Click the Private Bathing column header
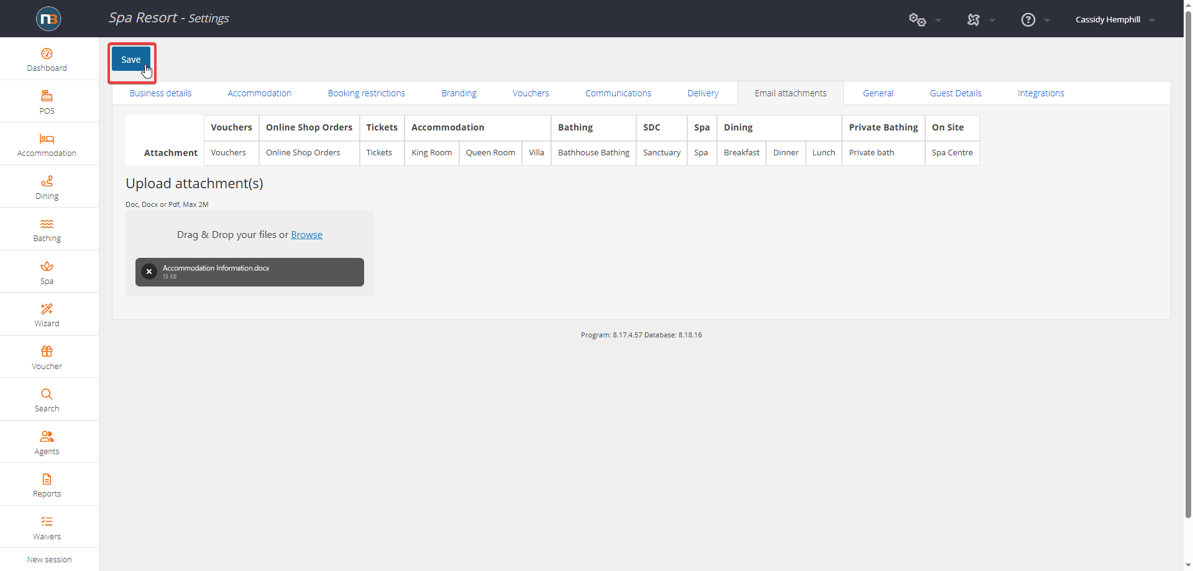Image resolution: width=1193 pixels, height=571 pixels. (x=884, y=127)
